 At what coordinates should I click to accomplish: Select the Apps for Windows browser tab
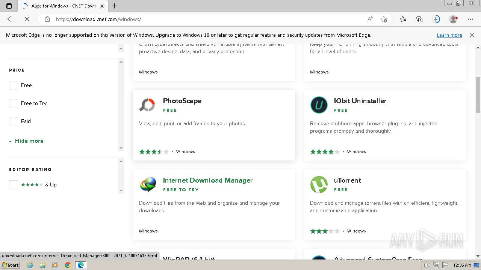click(x=62, y=6)
